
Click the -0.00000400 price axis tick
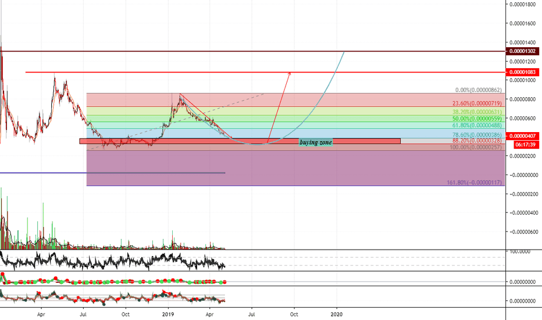point(523,213)
